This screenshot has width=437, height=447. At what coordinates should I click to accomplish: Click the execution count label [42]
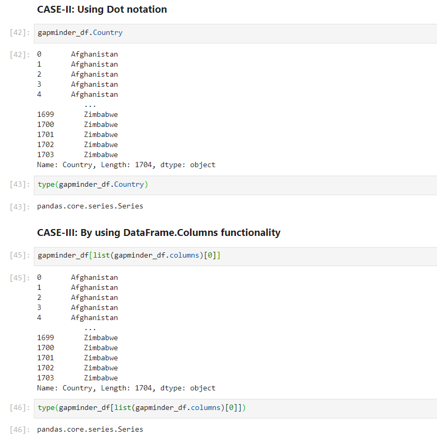[19, 32]
